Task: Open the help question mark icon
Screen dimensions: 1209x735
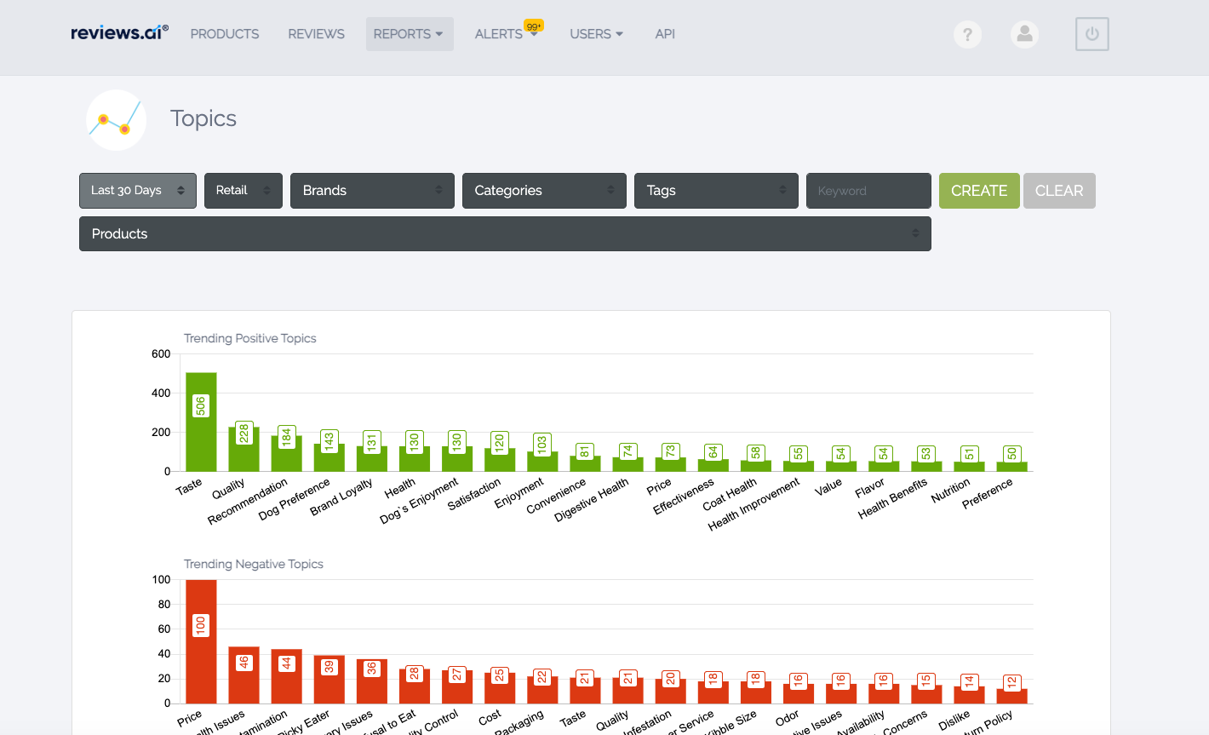Action: [967, 34]
